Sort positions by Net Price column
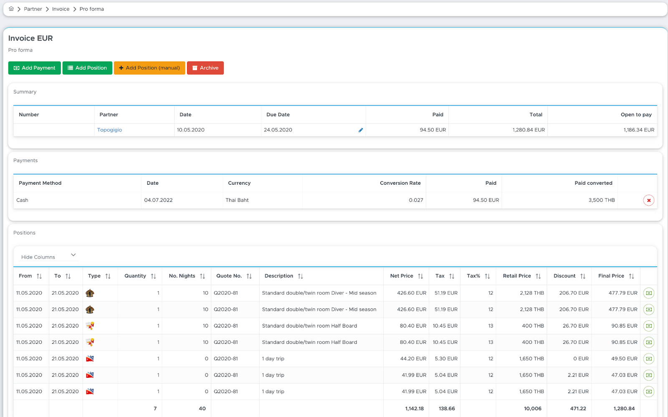Viewport: 668px width, 417px height. 420,276
